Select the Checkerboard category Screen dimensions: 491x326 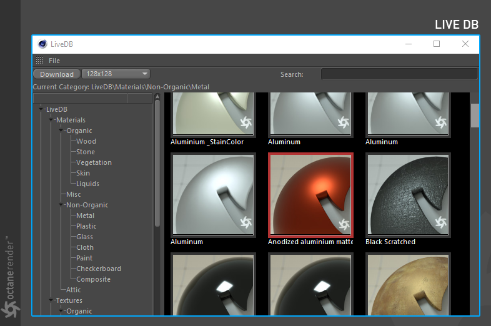click(99, 269)
